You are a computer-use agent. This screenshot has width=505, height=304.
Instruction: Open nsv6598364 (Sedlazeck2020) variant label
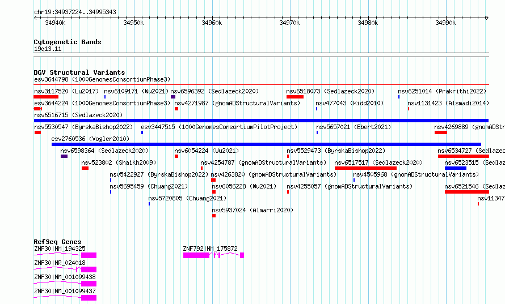click(104, 151)
